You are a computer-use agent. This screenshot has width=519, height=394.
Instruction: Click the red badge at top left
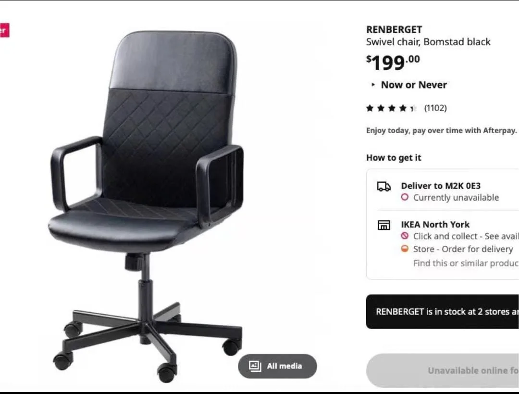click(x=4, y=30)
